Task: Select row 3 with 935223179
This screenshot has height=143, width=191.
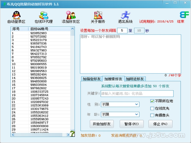Action: tap(41, 40)
